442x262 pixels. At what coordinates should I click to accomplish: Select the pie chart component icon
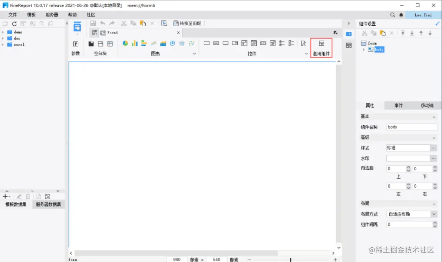(125, 43)
